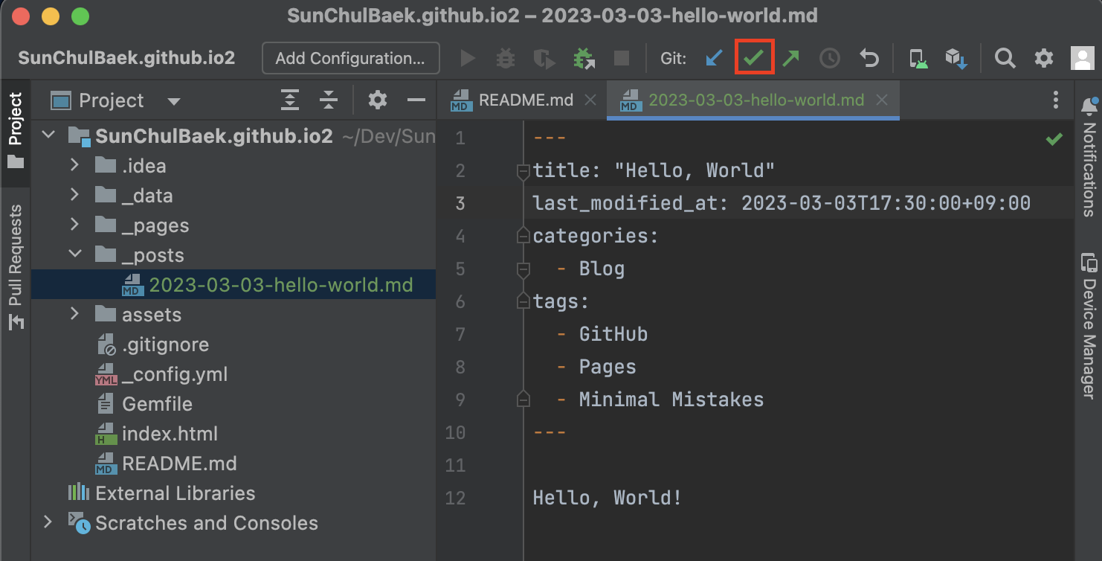
Task: Expand the _data folder
Action: [74, 195]
